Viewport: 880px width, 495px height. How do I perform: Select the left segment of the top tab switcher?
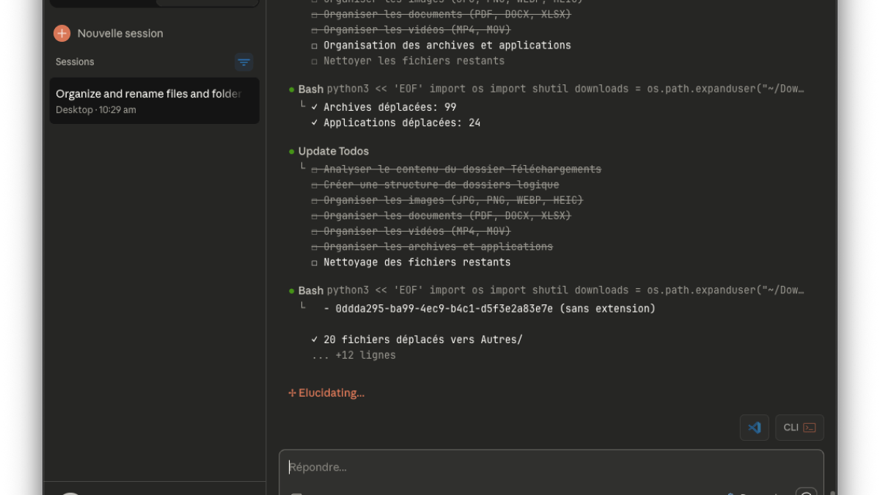(103, 2)
